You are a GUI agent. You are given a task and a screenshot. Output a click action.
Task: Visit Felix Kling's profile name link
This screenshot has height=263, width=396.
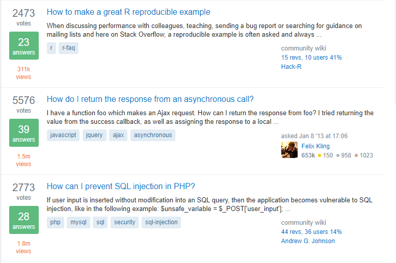(315, 146)
